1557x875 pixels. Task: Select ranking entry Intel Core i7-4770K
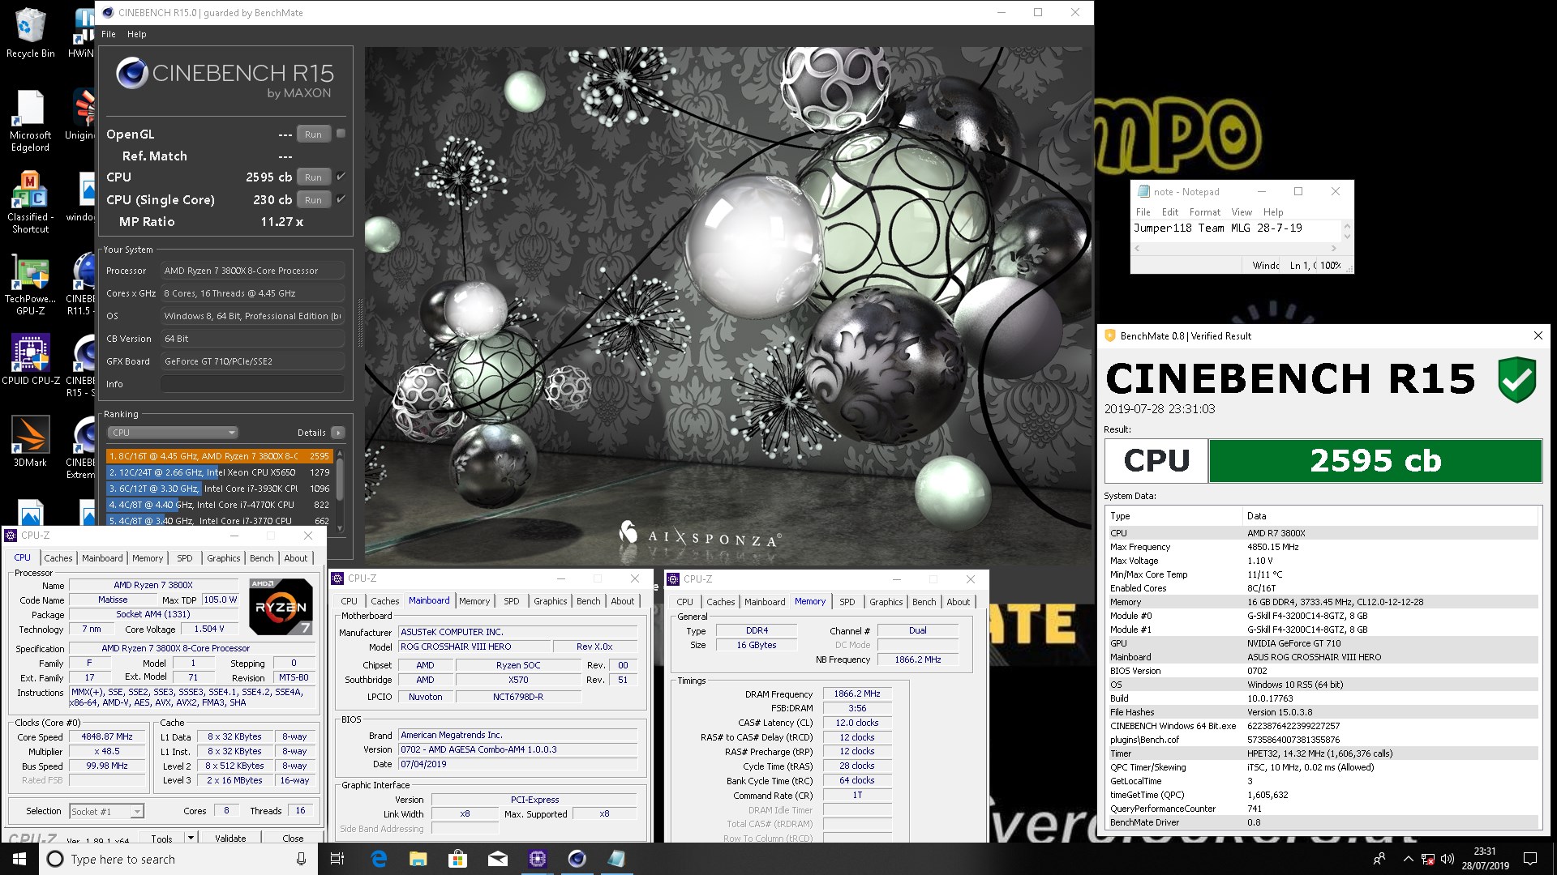pyautogui.click(x=219, y=505)
